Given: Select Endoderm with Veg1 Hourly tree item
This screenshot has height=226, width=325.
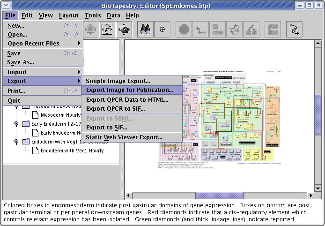Looking at the screenshot, I should coord(72,151).
